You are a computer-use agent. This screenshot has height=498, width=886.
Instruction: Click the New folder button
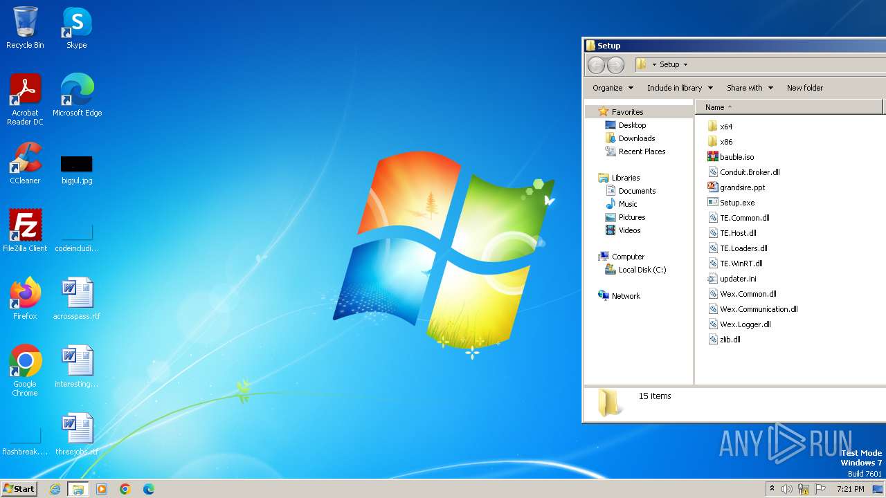point(805,88)
